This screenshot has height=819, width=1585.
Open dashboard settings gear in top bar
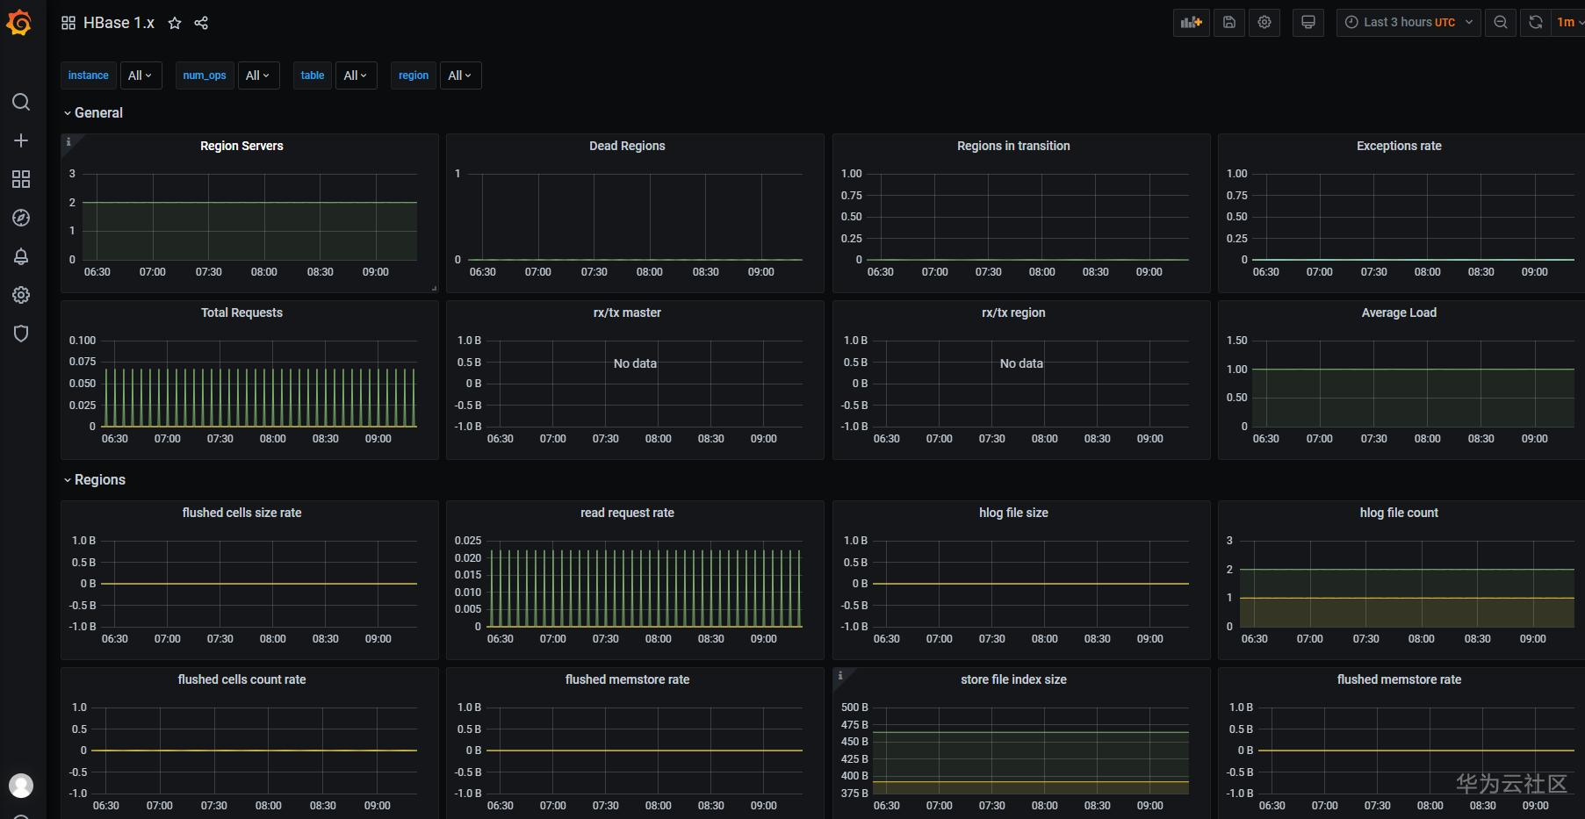pos(1264,23)
